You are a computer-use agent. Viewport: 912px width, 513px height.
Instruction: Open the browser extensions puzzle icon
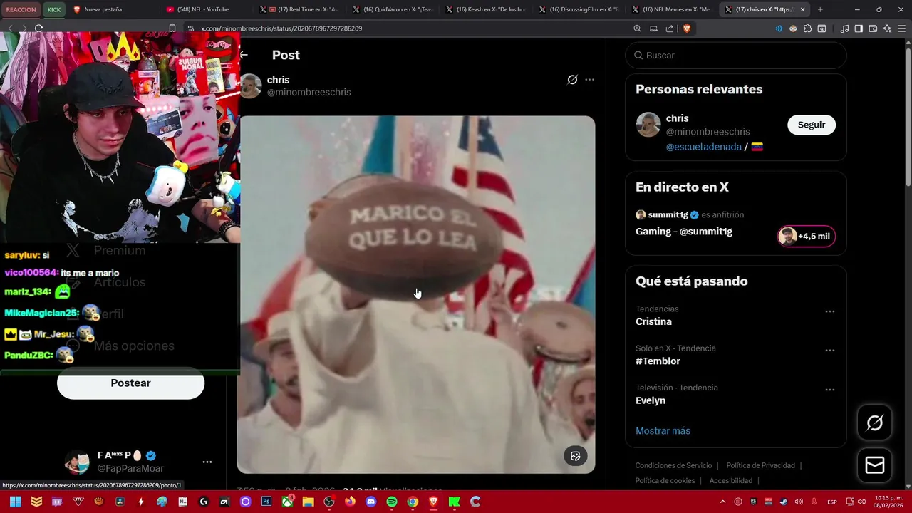click(807, 28)
